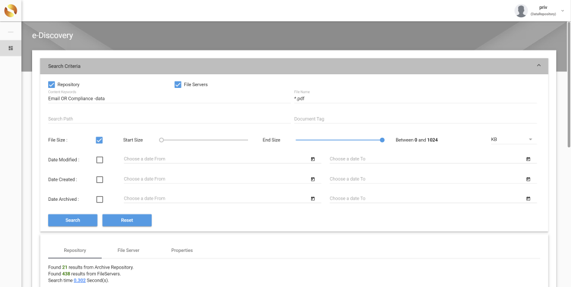571x287 pixels.
Task: Open Date Created From calendar icon
Action: click(x=313, y=179)
